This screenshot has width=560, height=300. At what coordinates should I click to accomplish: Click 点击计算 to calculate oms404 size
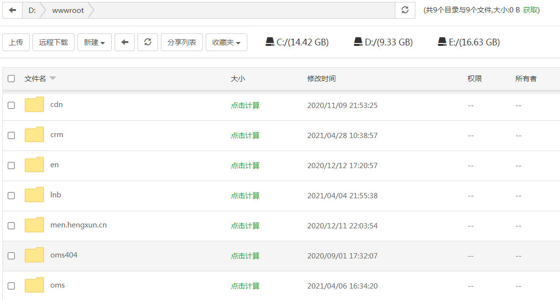click(x=245, y=255)
